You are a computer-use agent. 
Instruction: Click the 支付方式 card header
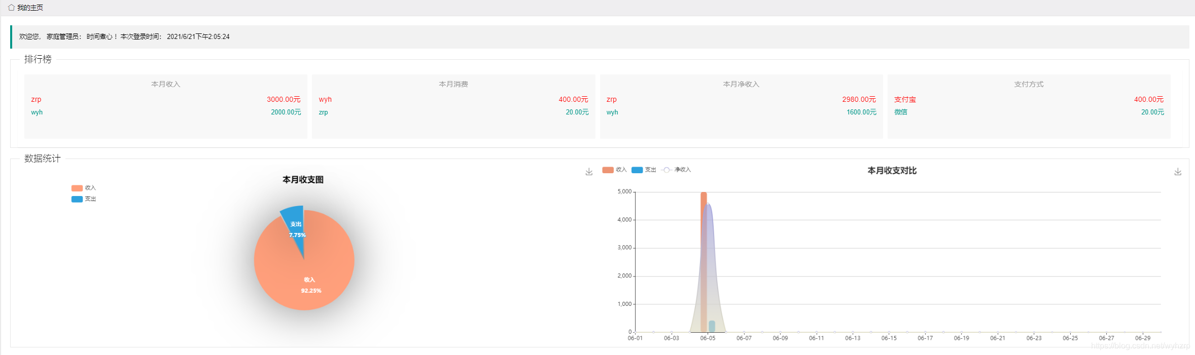(1029, 84)
